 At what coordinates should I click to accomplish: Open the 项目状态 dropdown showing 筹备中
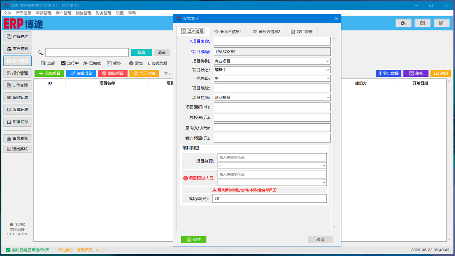tap(272, 70)
